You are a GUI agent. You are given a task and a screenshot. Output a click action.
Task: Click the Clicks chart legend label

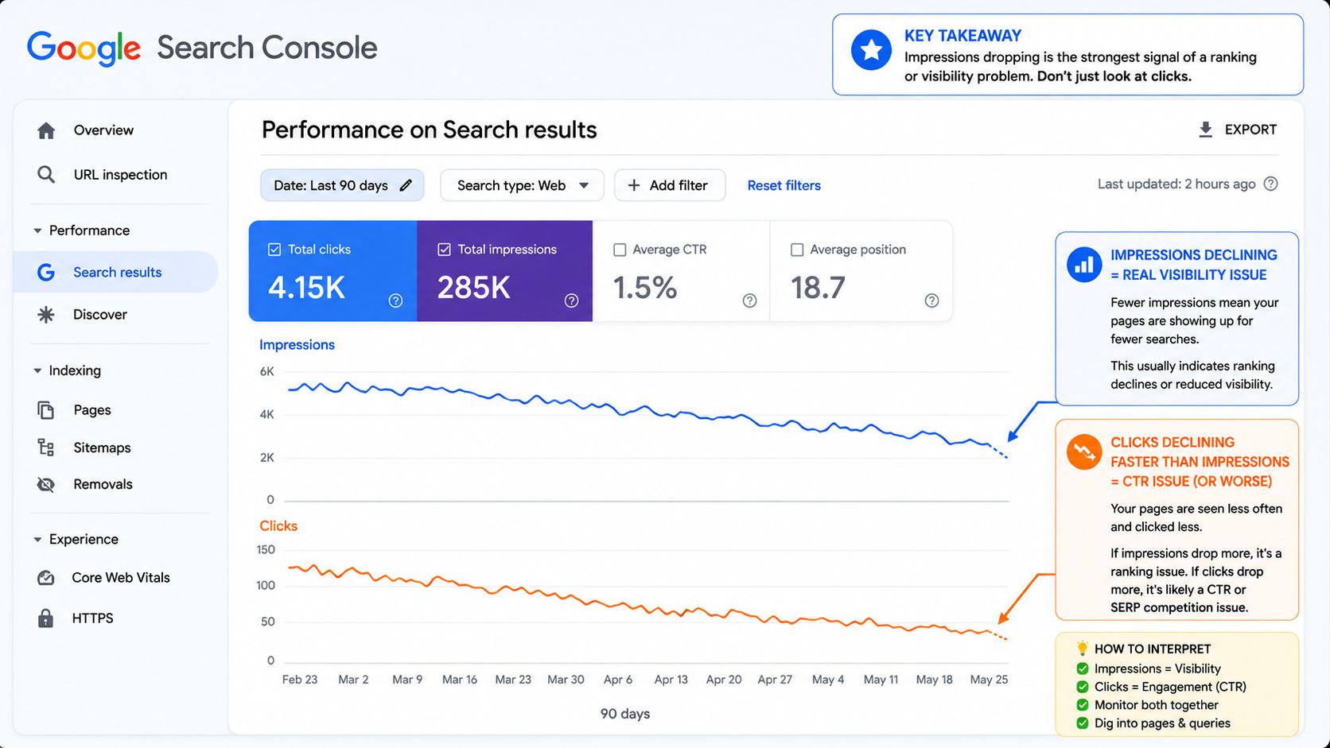[278, 526]
